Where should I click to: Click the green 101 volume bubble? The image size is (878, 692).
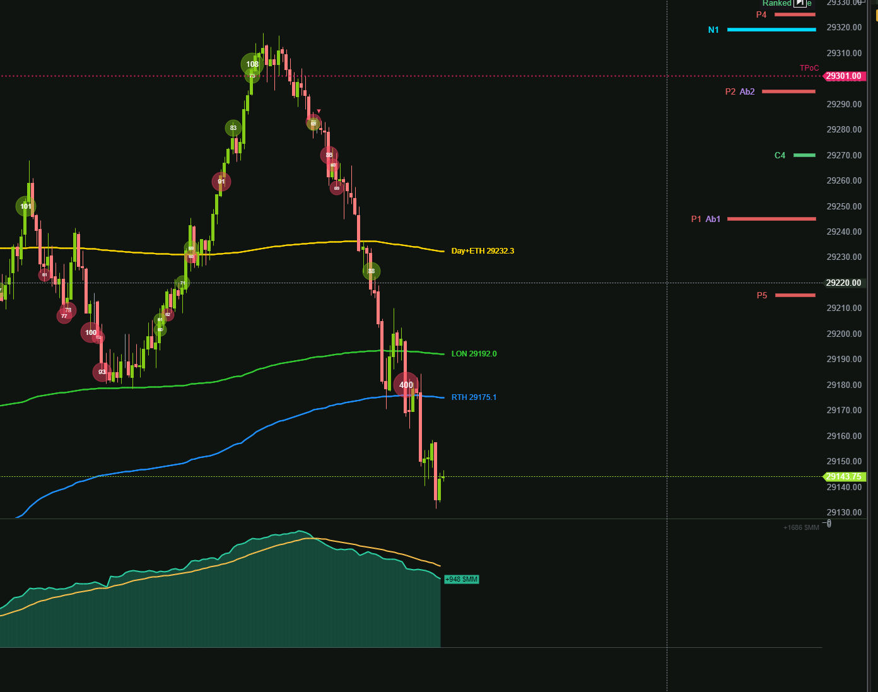pos(26,206)
